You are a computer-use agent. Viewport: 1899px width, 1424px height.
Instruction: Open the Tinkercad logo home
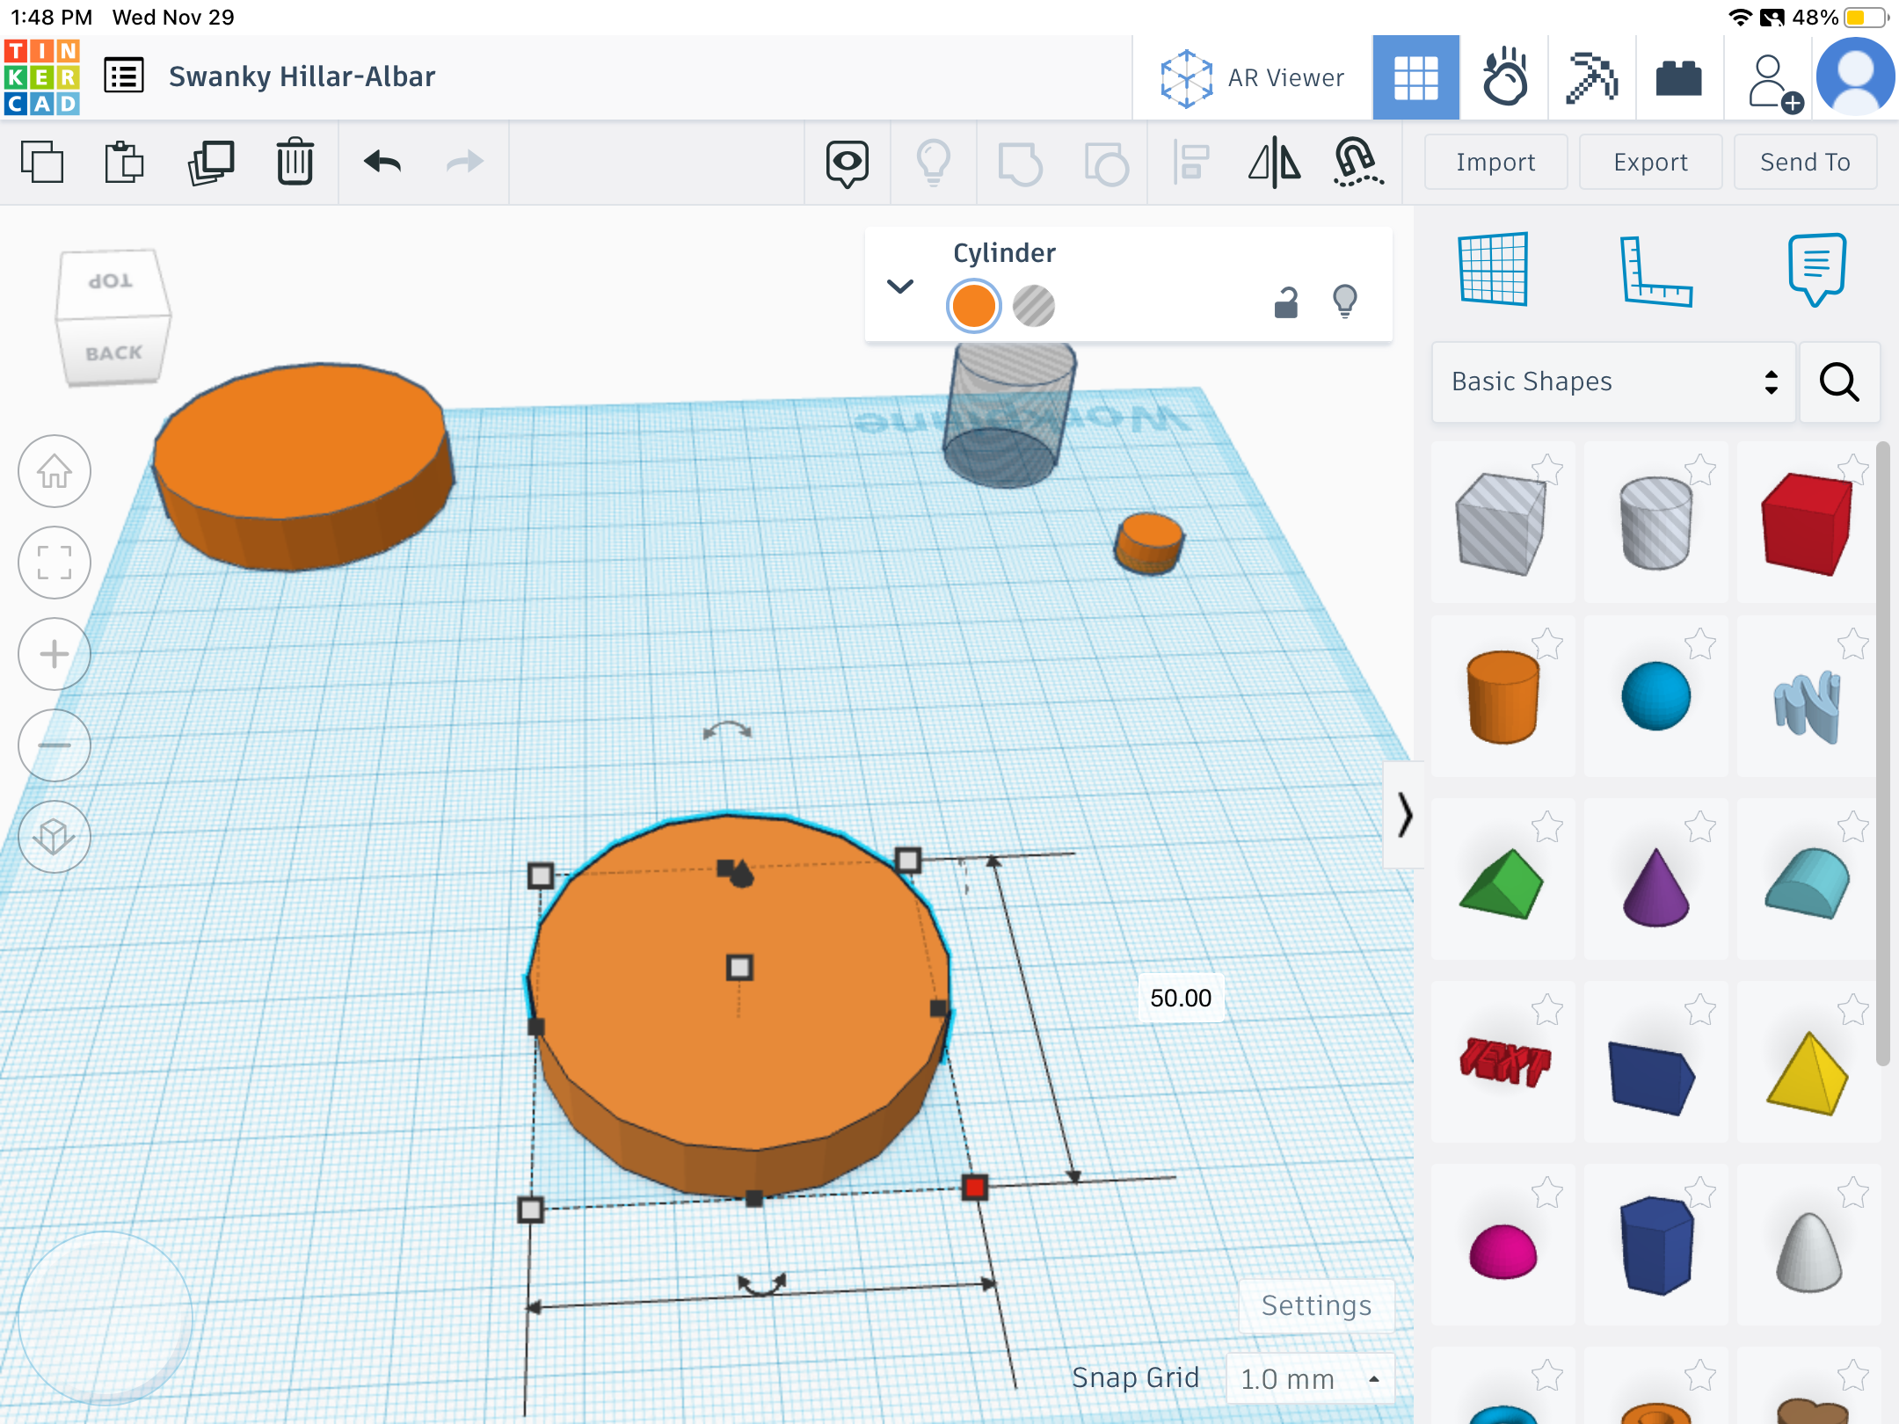tap(42, 77)
